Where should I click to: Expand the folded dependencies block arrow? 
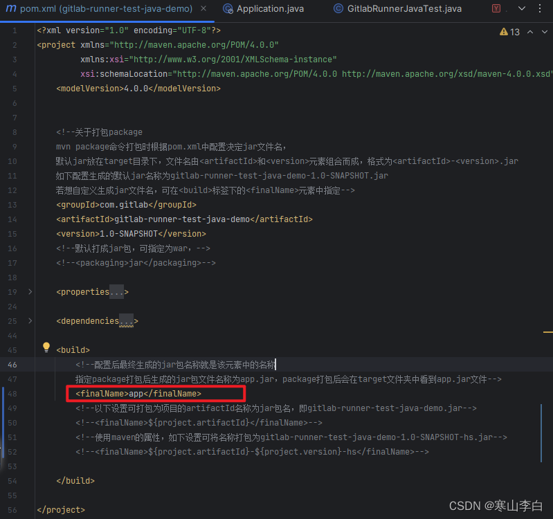coord(30,320)
